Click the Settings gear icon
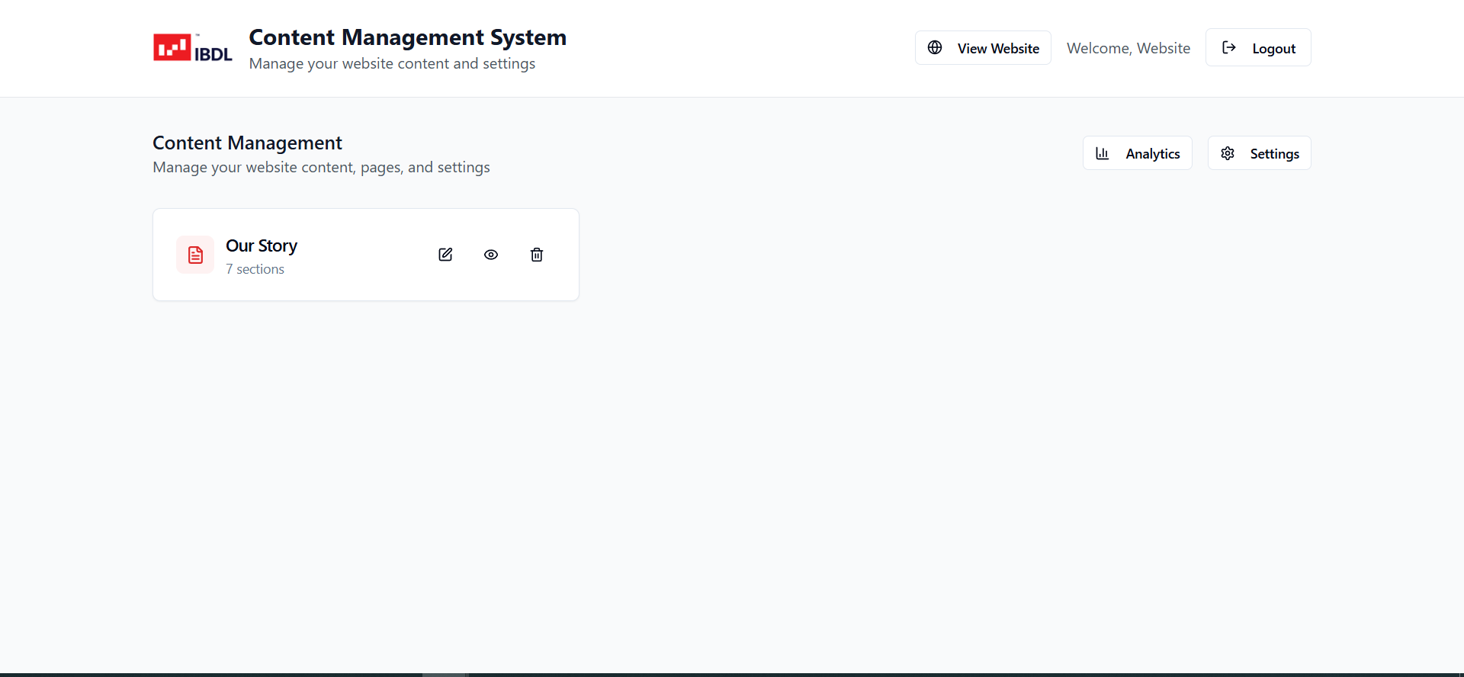This screenshot has height=677, width=1464. pyautogui.click(x=1227, y=153)
